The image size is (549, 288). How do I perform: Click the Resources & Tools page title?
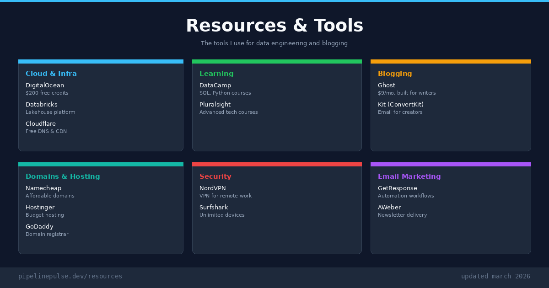(x=274, y=26)
